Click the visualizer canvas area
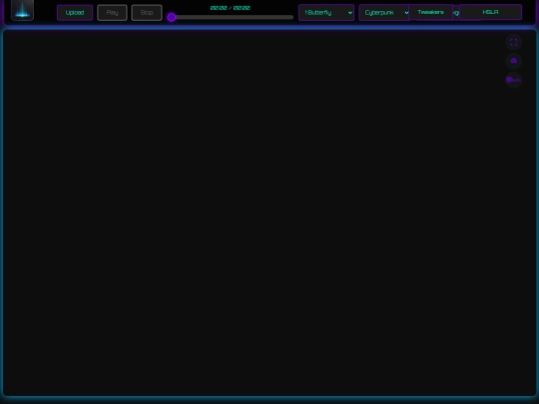Image resolution: width=539 pixels, height=404 pixels. pyautogui.click(x=269, y=213)
